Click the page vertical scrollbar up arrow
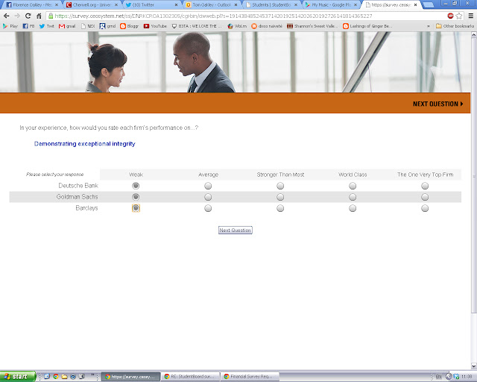 point(474,35)
